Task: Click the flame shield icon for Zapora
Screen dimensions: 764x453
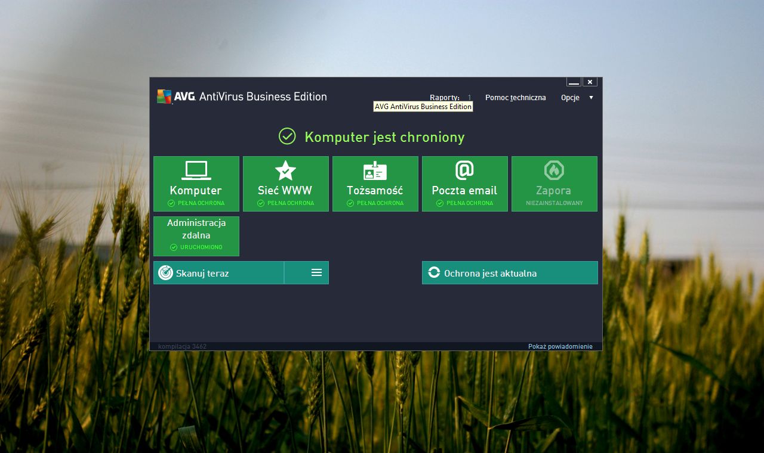Action: (x=554, y=170)
